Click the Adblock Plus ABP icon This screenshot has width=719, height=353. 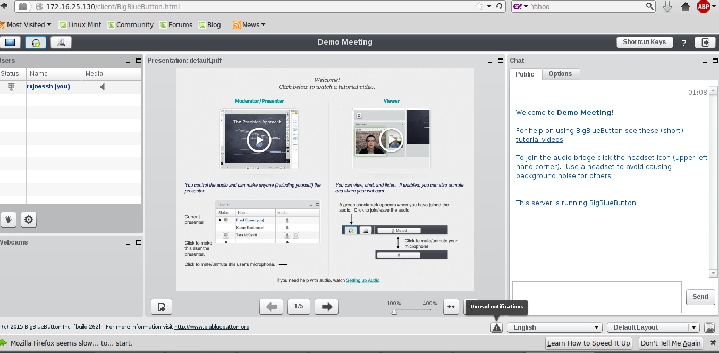(704, 6)
